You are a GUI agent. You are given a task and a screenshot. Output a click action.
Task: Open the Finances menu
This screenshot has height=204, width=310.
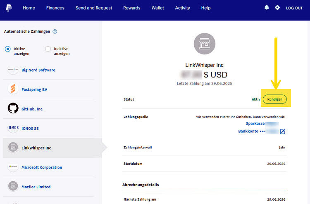(x=55, y=8)
